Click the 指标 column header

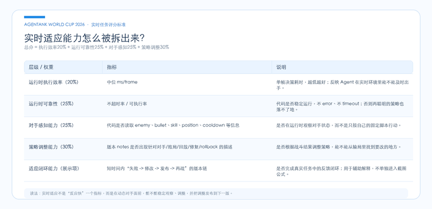[112, 67]
